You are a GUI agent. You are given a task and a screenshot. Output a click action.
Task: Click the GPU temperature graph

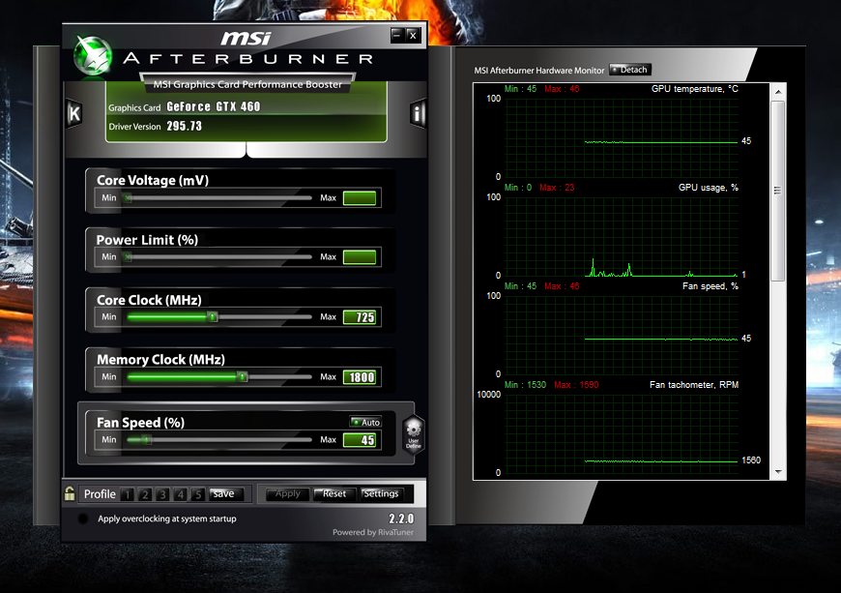point(622,137)
